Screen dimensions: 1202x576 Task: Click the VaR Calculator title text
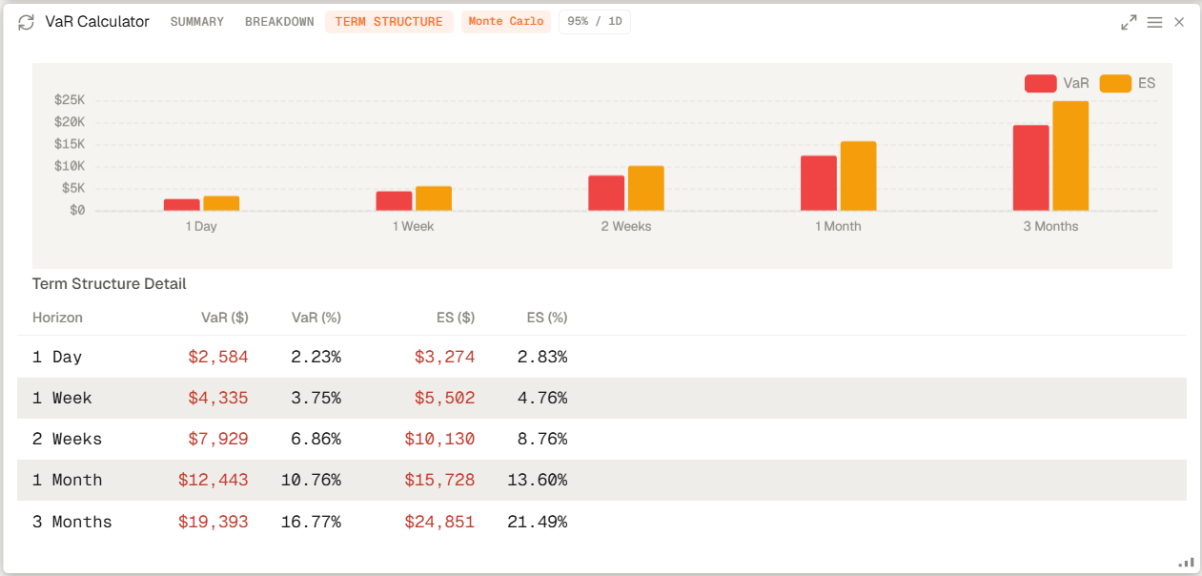97,22
